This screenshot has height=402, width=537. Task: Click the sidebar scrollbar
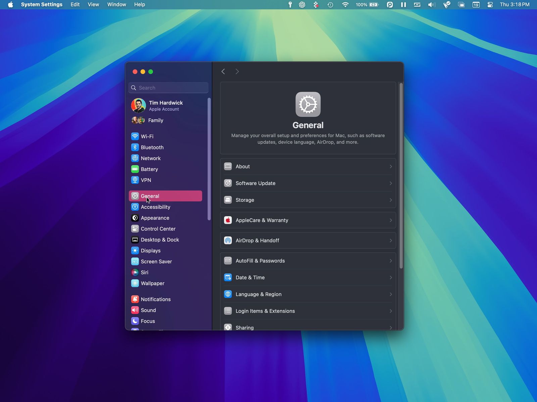coord(209,159)
